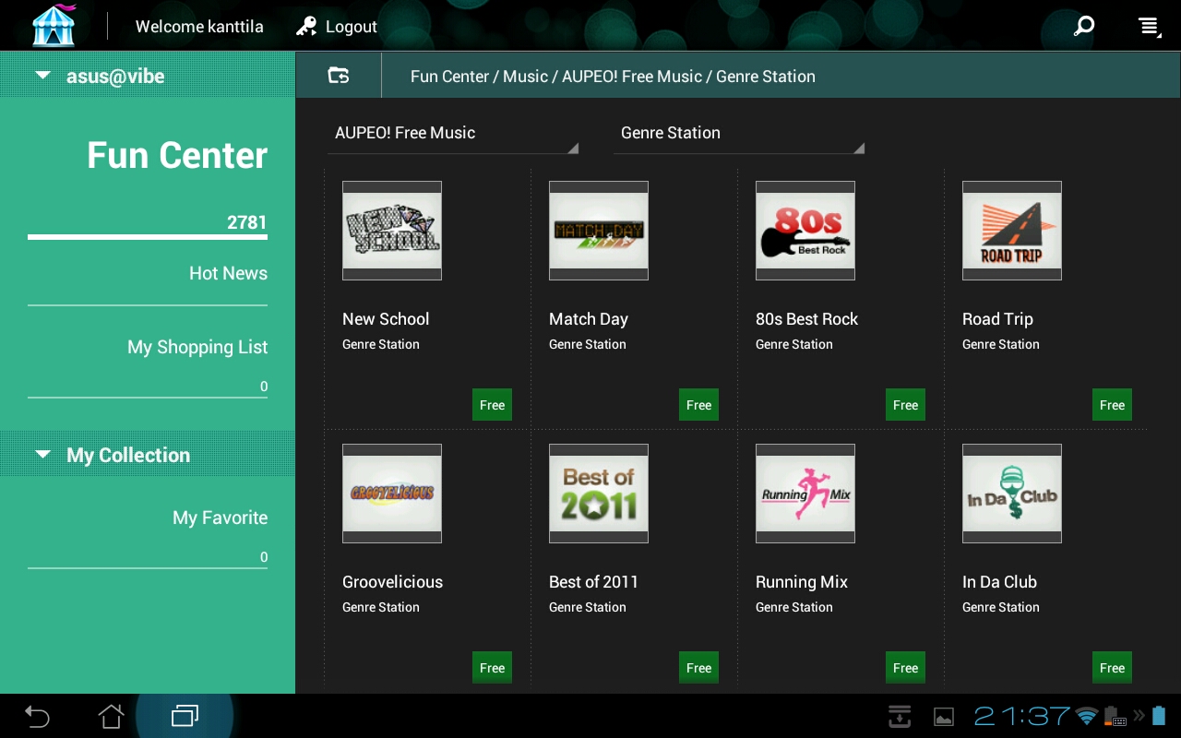The height and width of the screenshot is (738, 1181).
Task: Open the 80s Best Rock station thumbnail
Action: [805, 231]
